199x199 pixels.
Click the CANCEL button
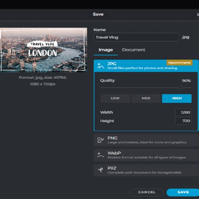[x=147, y=192]
